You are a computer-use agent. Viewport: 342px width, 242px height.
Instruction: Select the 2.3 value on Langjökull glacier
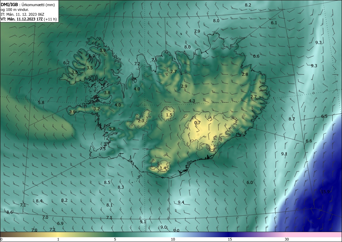pos(141,120)
